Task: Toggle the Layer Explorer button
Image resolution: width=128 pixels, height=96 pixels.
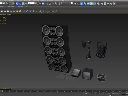Action: coord(85,3)
